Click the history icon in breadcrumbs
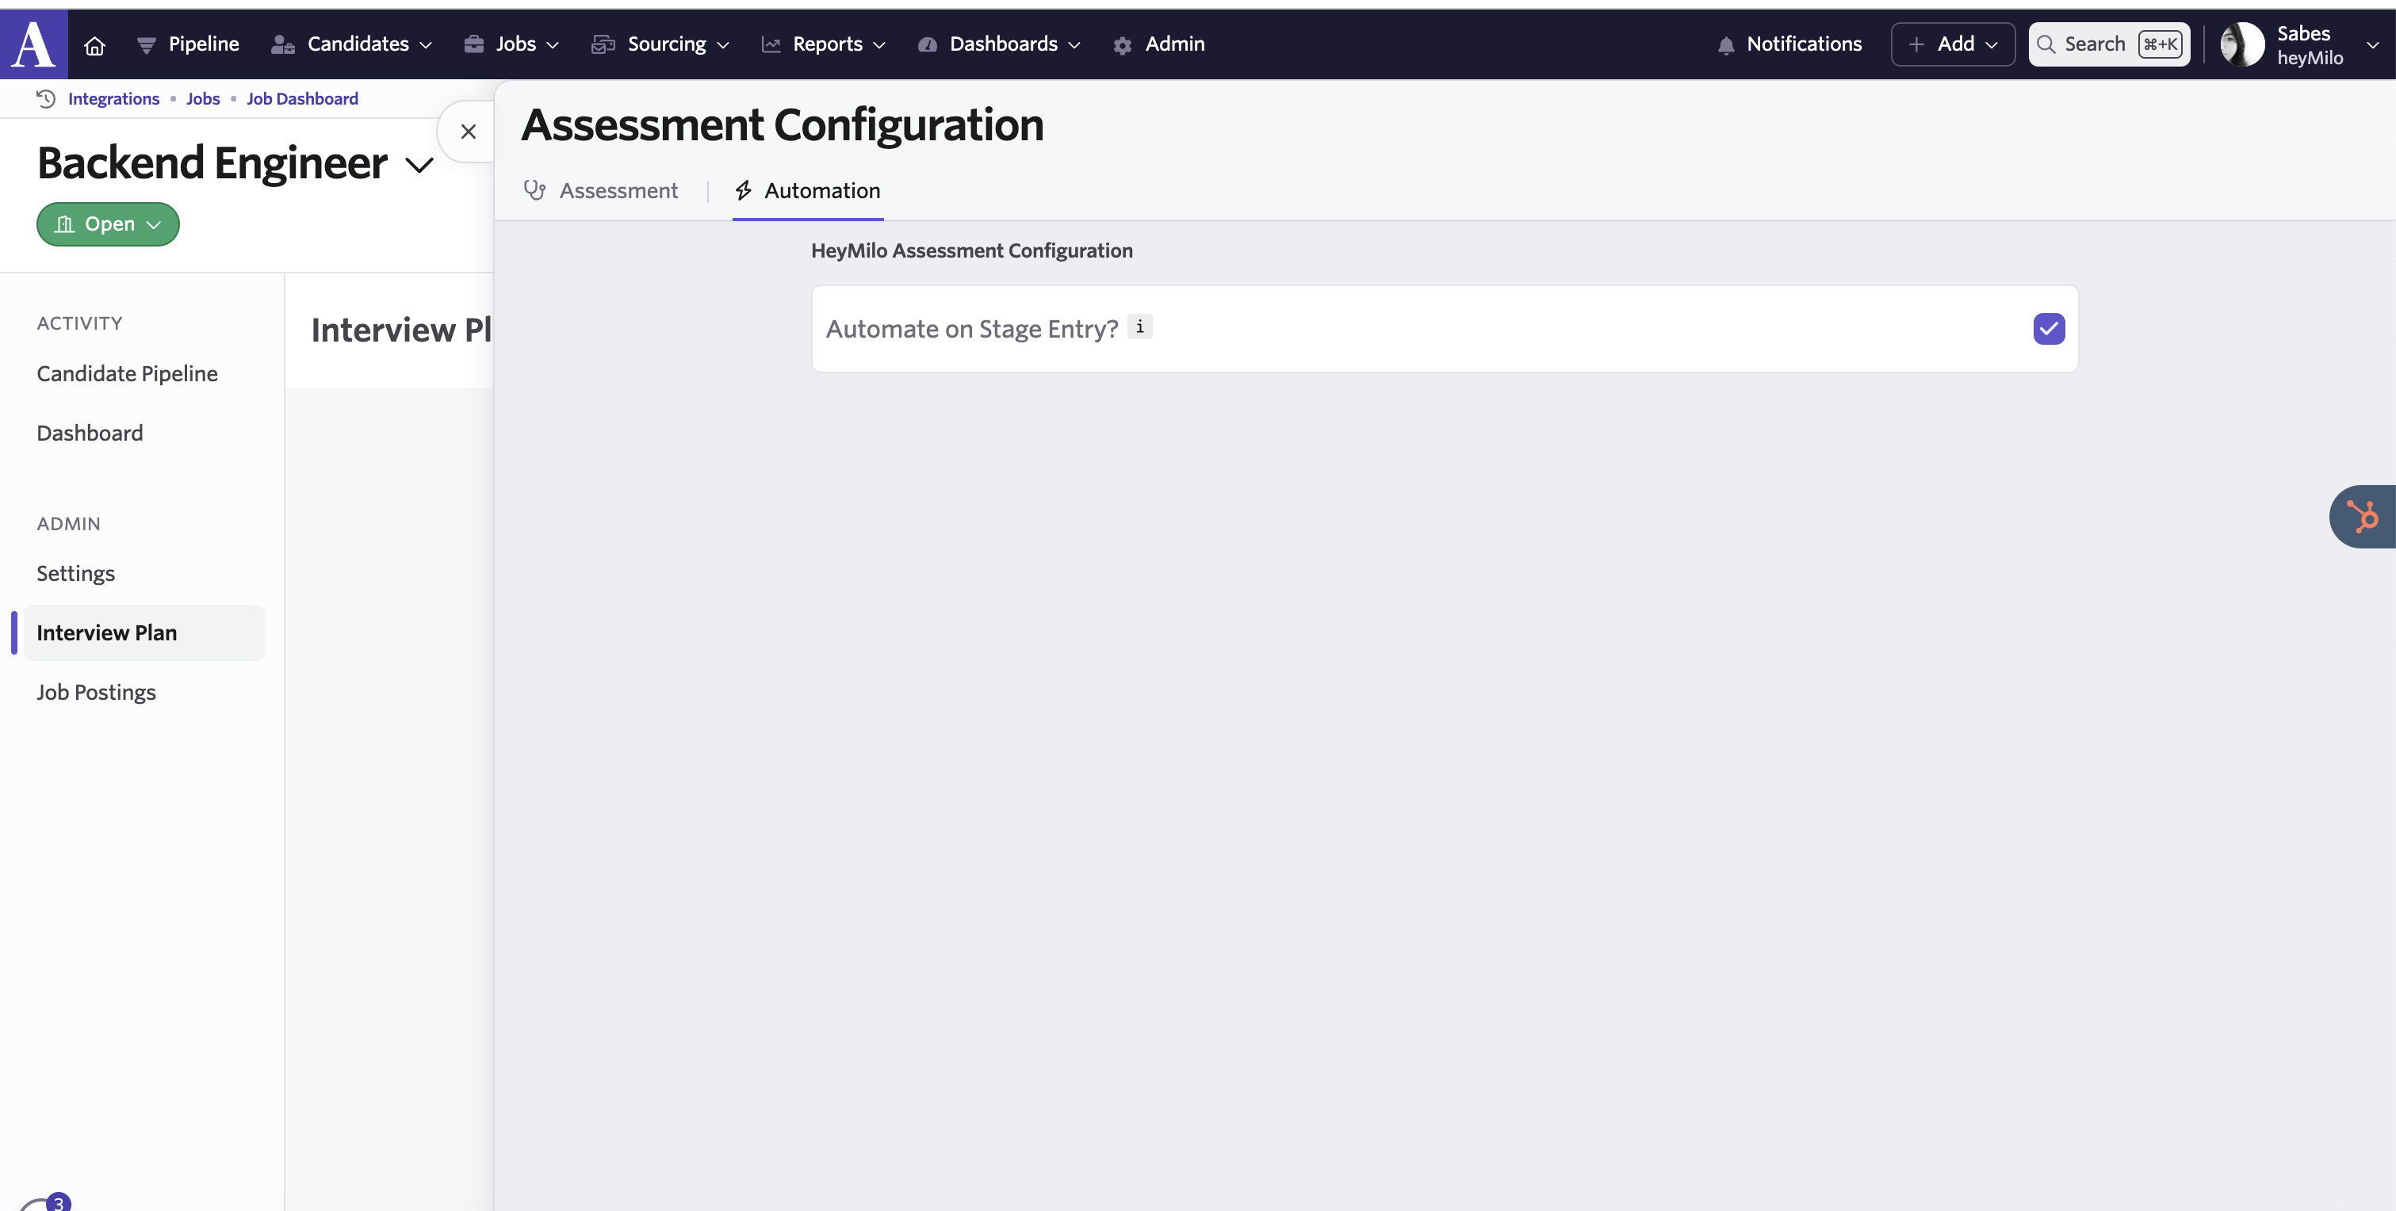Screen dimensions: 2396x1211 click(x=45, y=98)
